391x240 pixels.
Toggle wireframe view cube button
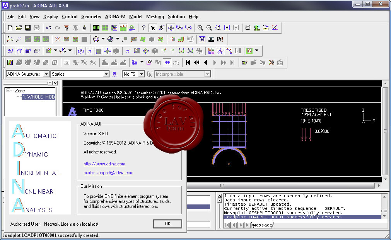[10, 51]
